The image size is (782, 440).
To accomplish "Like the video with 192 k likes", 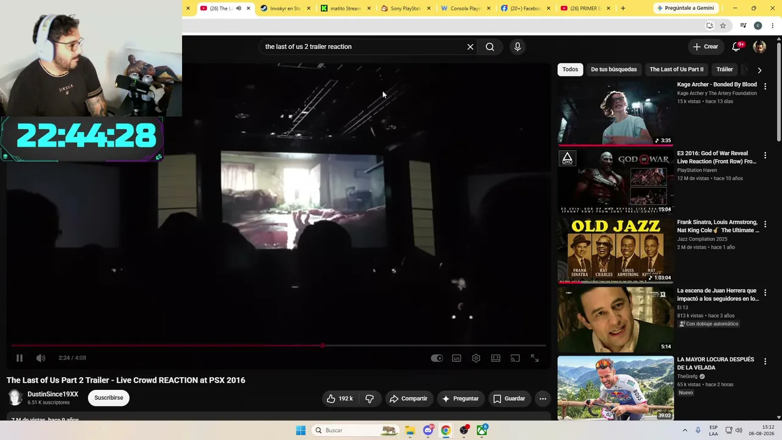I will point(340,398).
